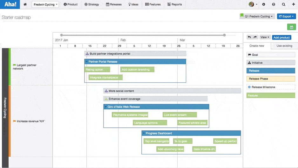Click the Speed up performance feature

click(x=225, y=141)
